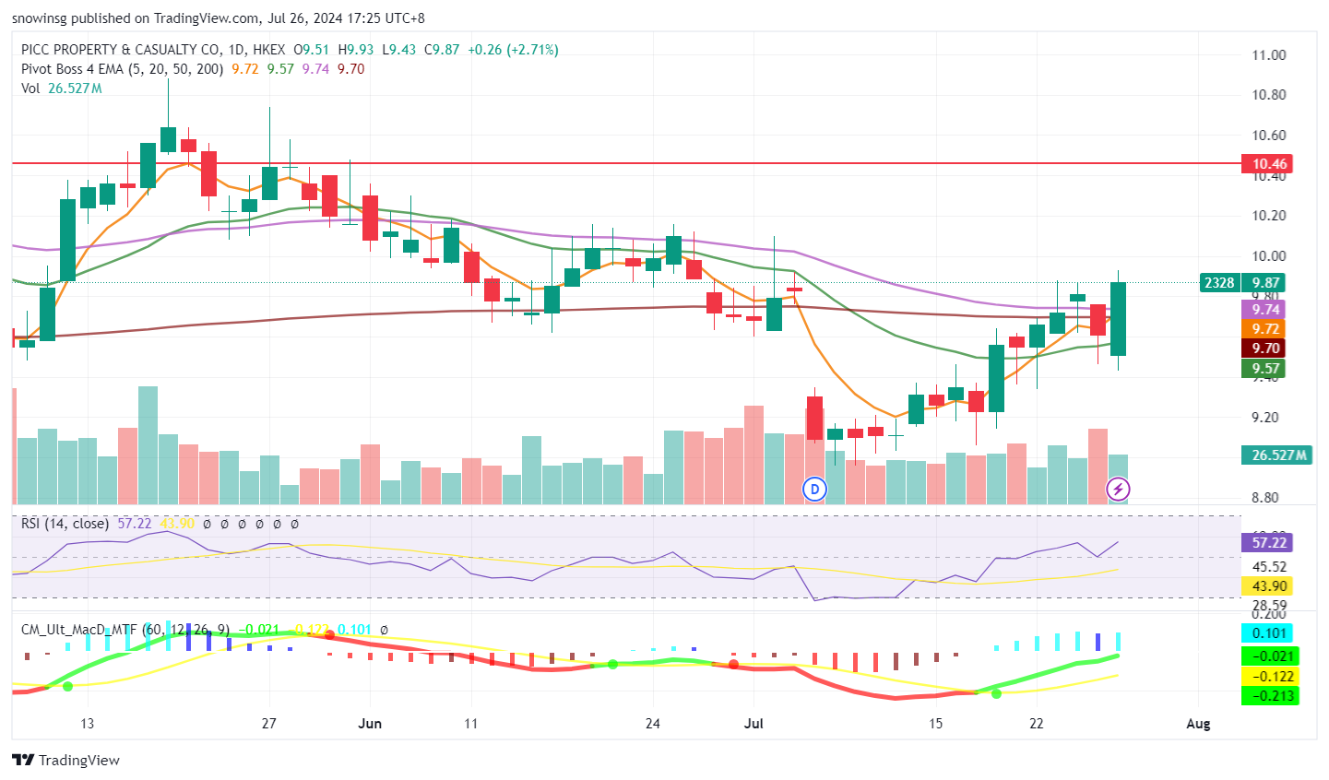
Task: Click the CM_Ult_MacD_MTF indicator legend
Action: (x=126, y=630)
